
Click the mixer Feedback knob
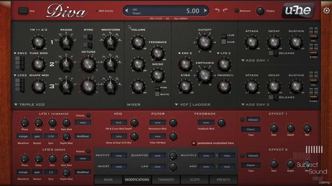(x=158, y=54)
